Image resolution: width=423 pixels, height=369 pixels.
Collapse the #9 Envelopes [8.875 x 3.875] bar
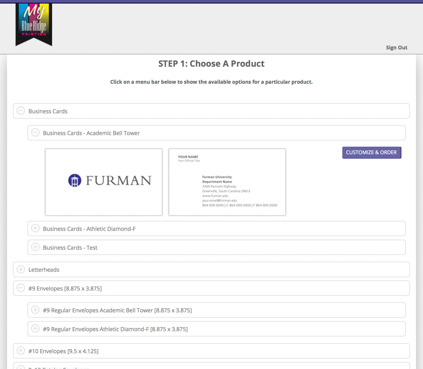(211, 288)
